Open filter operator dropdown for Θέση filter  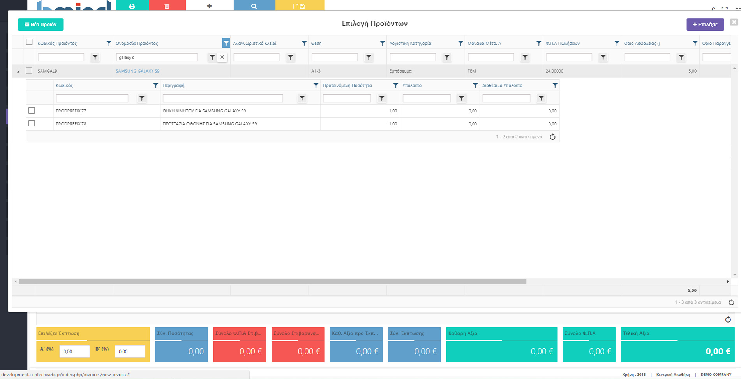pyautogui.click(x=369, y=57)
